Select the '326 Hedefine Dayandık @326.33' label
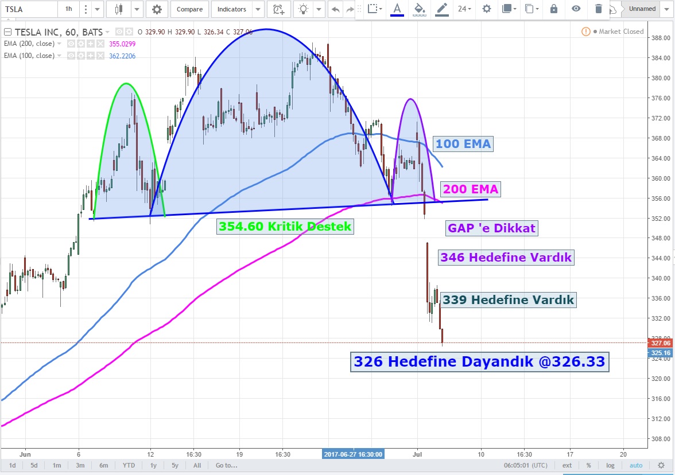 [480, 361]
